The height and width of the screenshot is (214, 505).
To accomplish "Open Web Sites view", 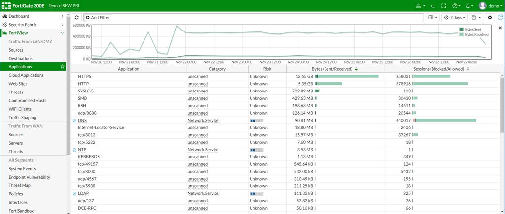I will tap(18, 84).
